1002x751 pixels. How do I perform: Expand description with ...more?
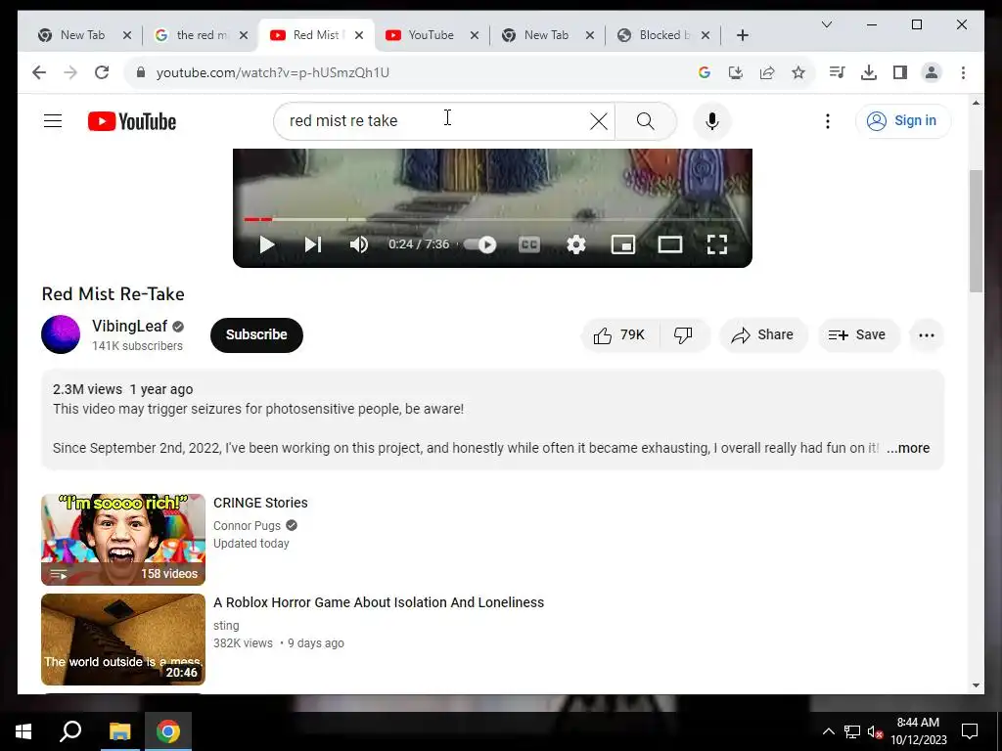point(908,448)
